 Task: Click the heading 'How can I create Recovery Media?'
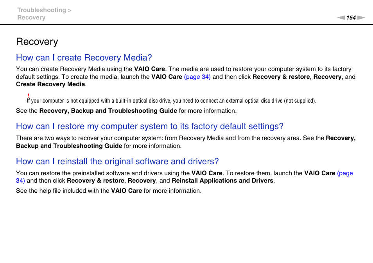[x=84, y=57]
